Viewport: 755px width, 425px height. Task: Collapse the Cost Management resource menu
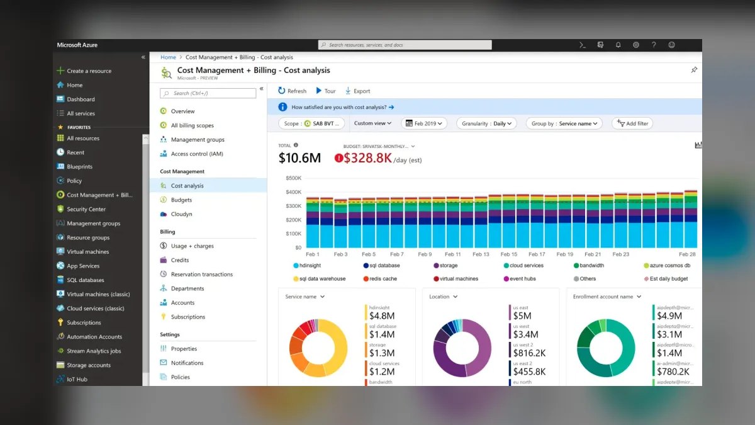pos(262,89)
